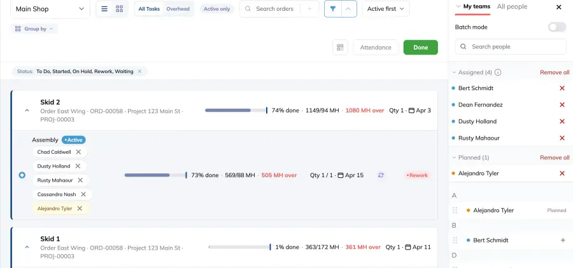Select Overhead tab
Viewport: 573px width, 268px height.
click(178, 9)
